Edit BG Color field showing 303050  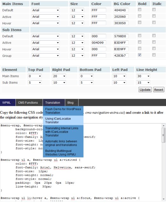click(121, 23)
